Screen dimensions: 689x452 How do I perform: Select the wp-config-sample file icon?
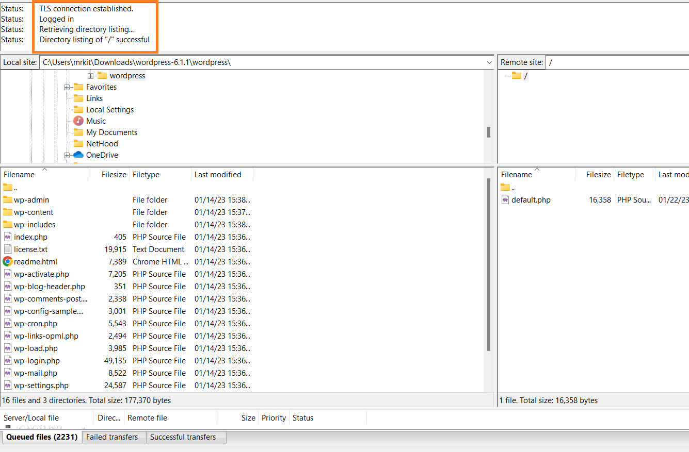pyautogui.click(x=8, y=311)
